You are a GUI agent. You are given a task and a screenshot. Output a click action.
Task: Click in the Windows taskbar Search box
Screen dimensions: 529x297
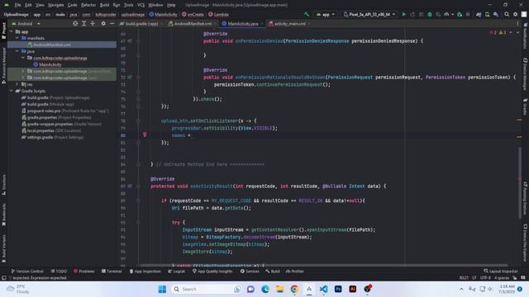click(x=206, y=289)
